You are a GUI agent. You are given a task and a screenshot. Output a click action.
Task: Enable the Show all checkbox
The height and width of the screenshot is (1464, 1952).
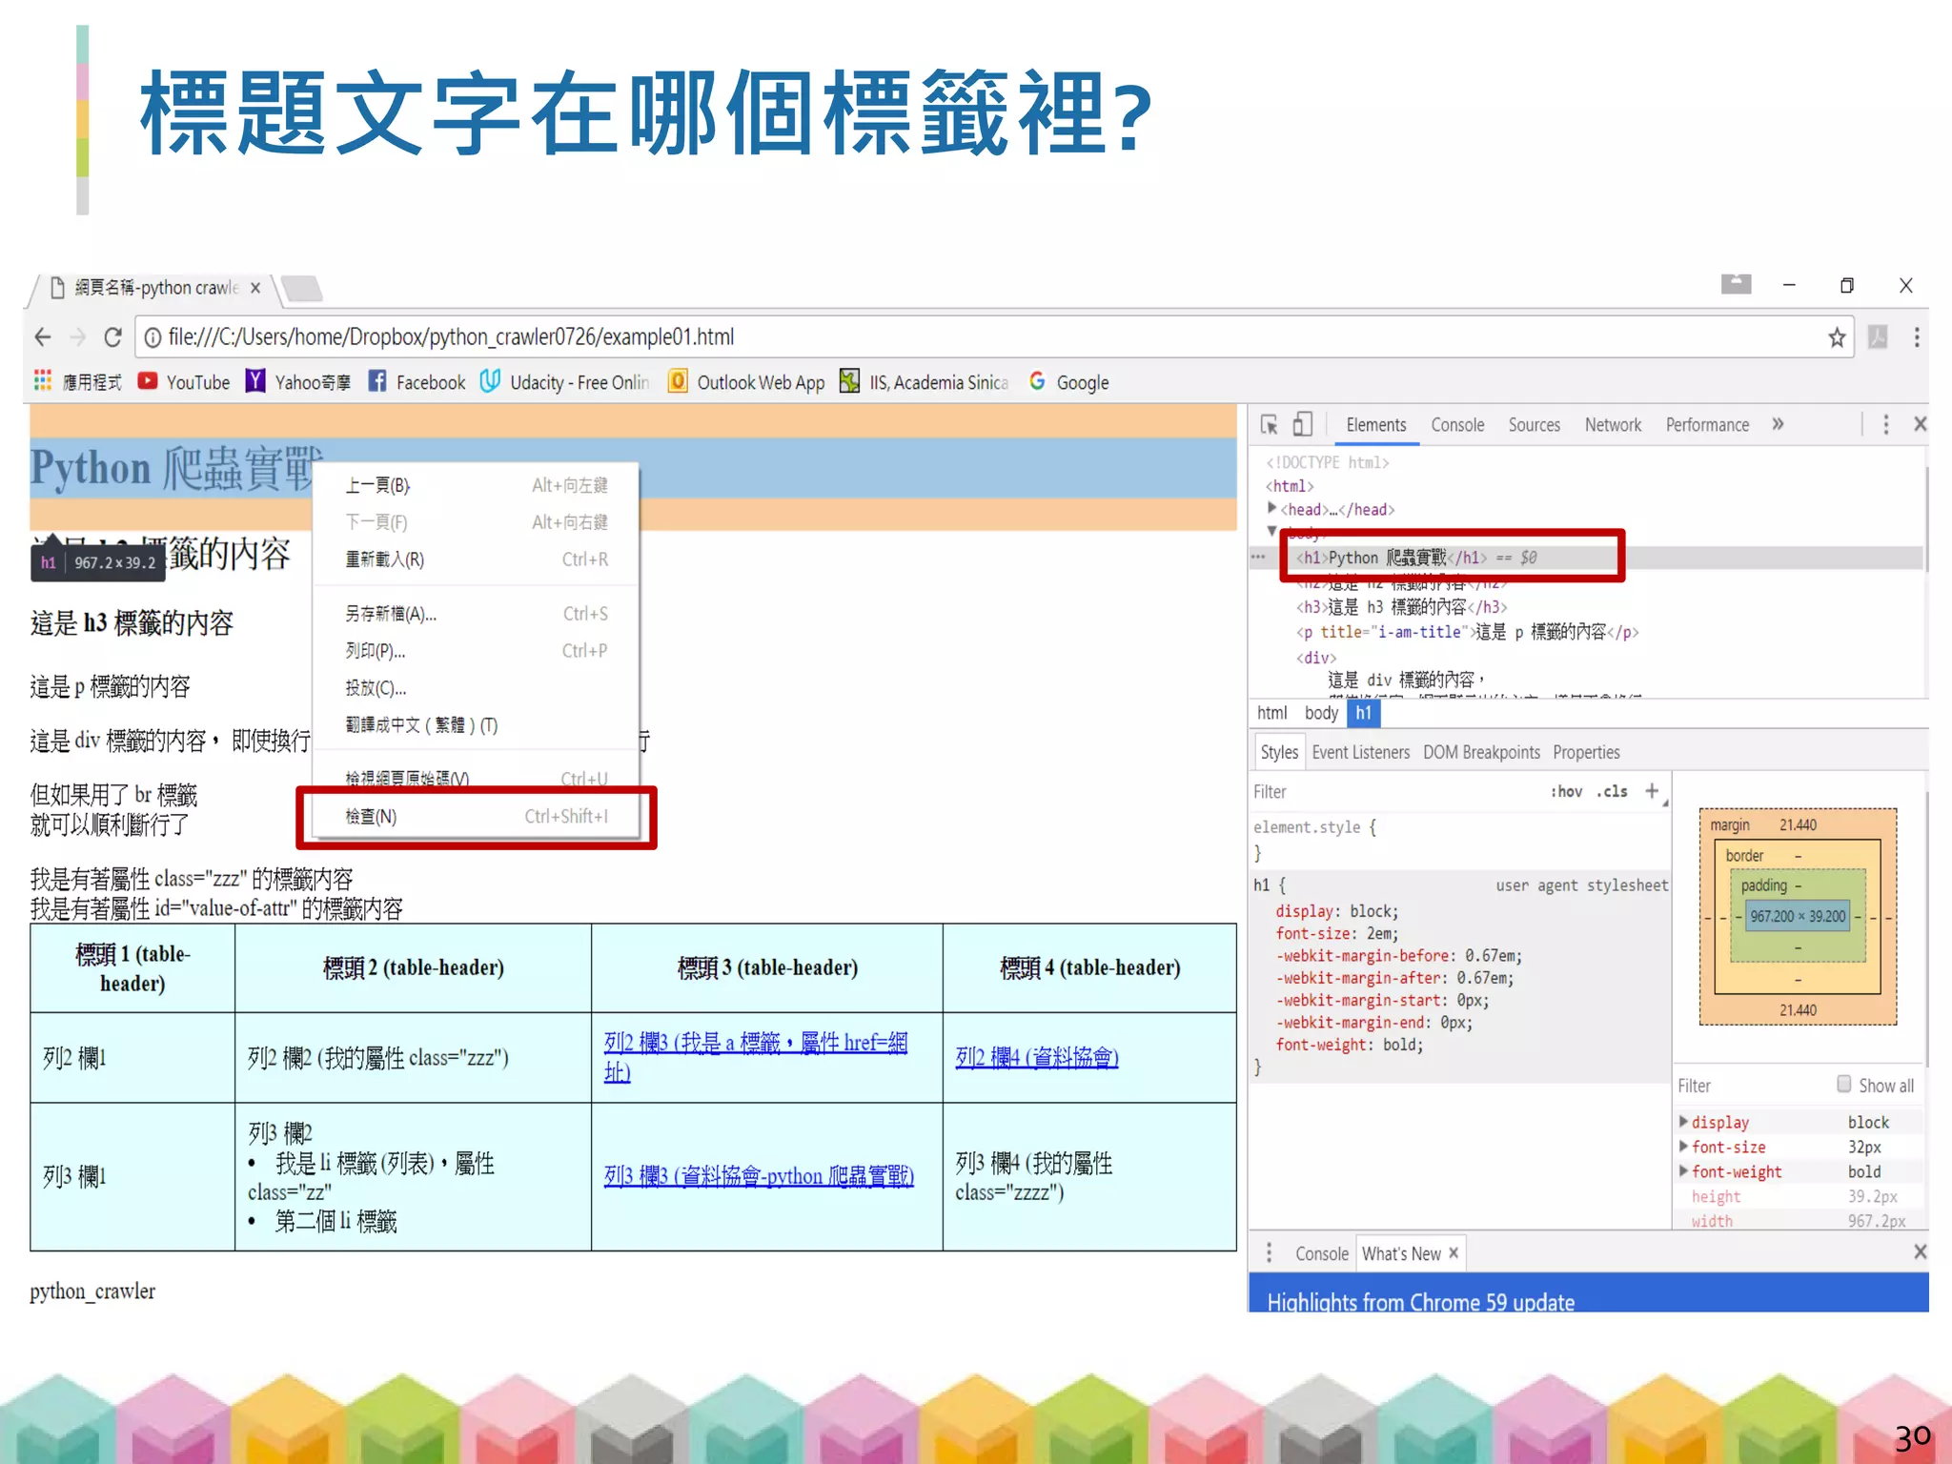point(1843,1085)
